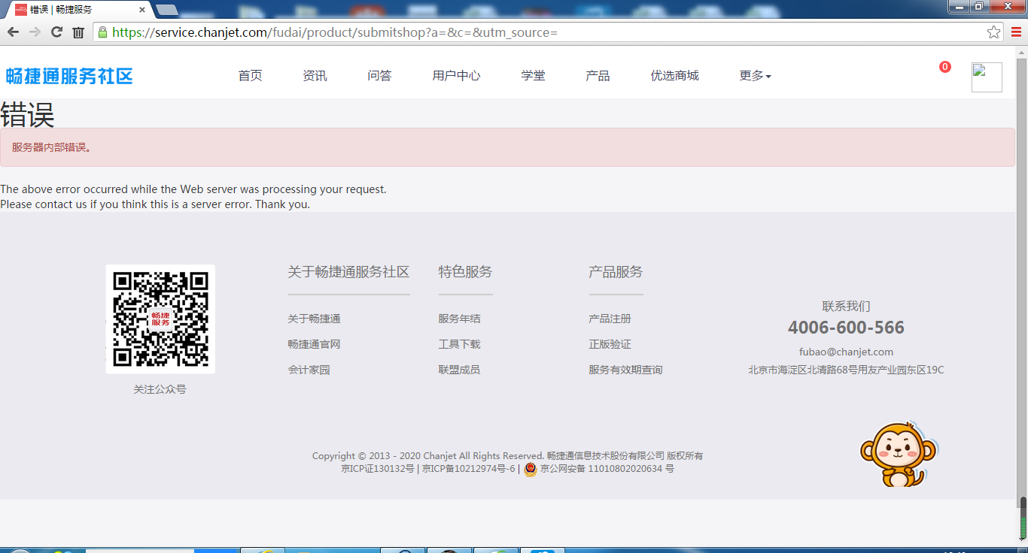The width and height of the screenshot is (1028, 553).
Task: Open the 工具下载 footer link
Action: point(460,344)
